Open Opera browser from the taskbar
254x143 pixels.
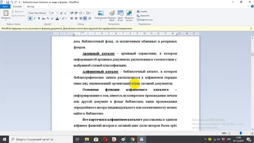pos(105,139)
